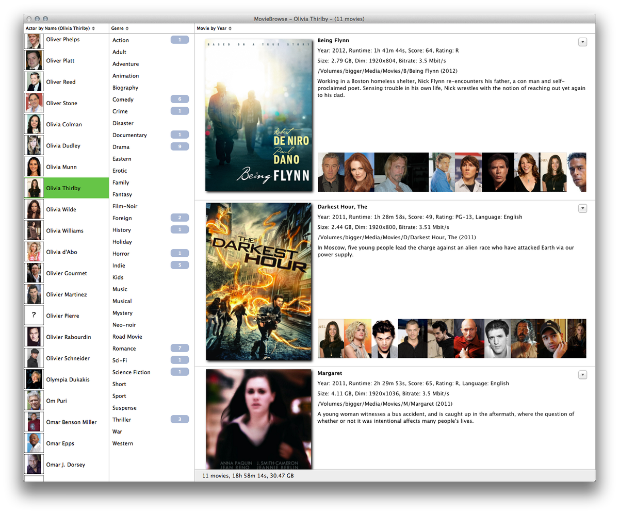Screen dimensions: 619x514
Task: Click the question-mark placeholder icon for Olivier Pierre
Action: 33,315
